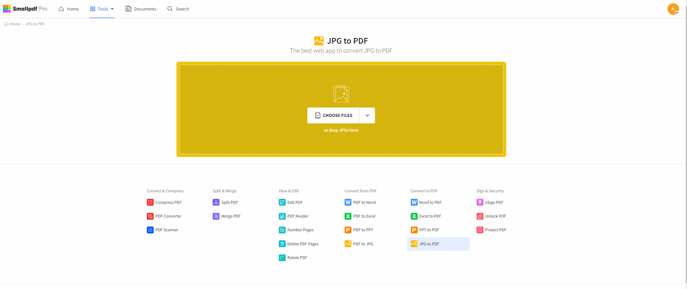Click the eSign PDF icon
This screenshot has width=687, height=289.
click(480, 202)
